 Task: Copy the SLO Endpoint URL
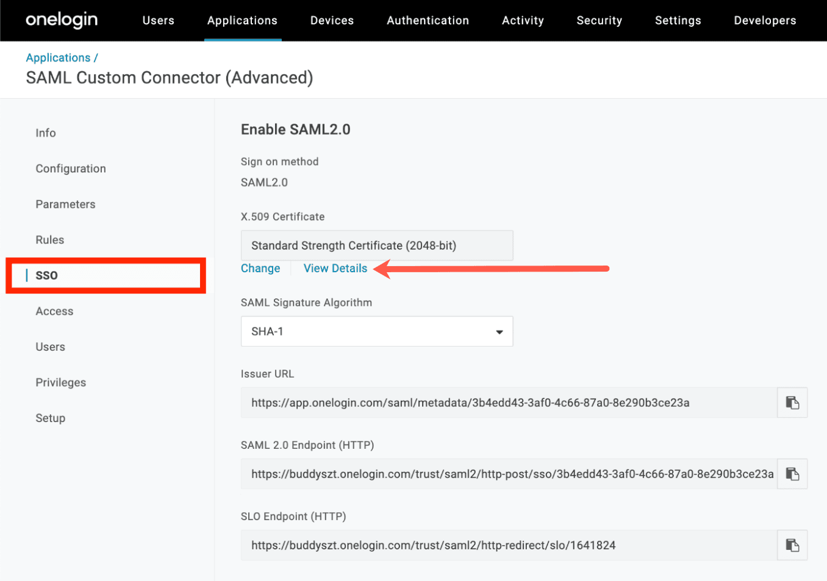[792, 545]
